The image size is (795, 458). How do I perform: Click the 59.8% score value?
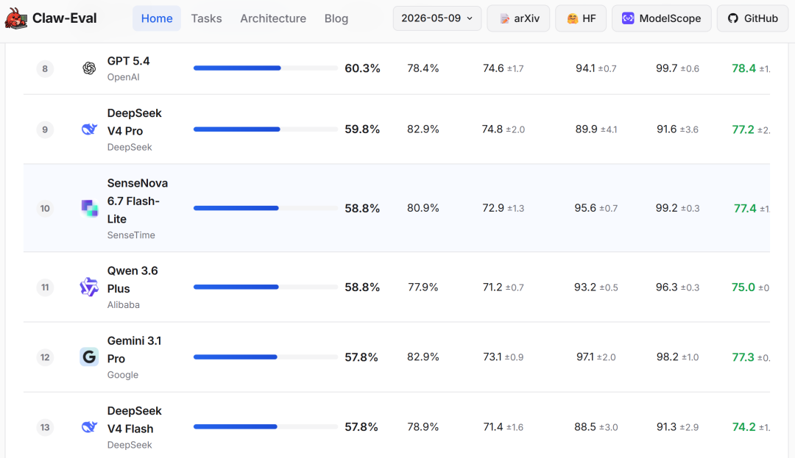click(362, 129)
